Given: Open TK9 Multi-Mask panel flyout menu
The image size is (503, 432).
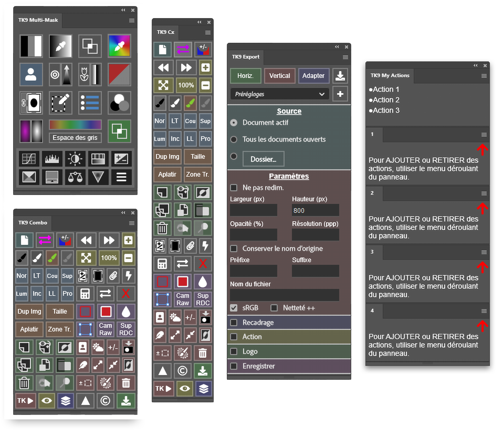Looking at the screenshot, I should coord(132,20).
